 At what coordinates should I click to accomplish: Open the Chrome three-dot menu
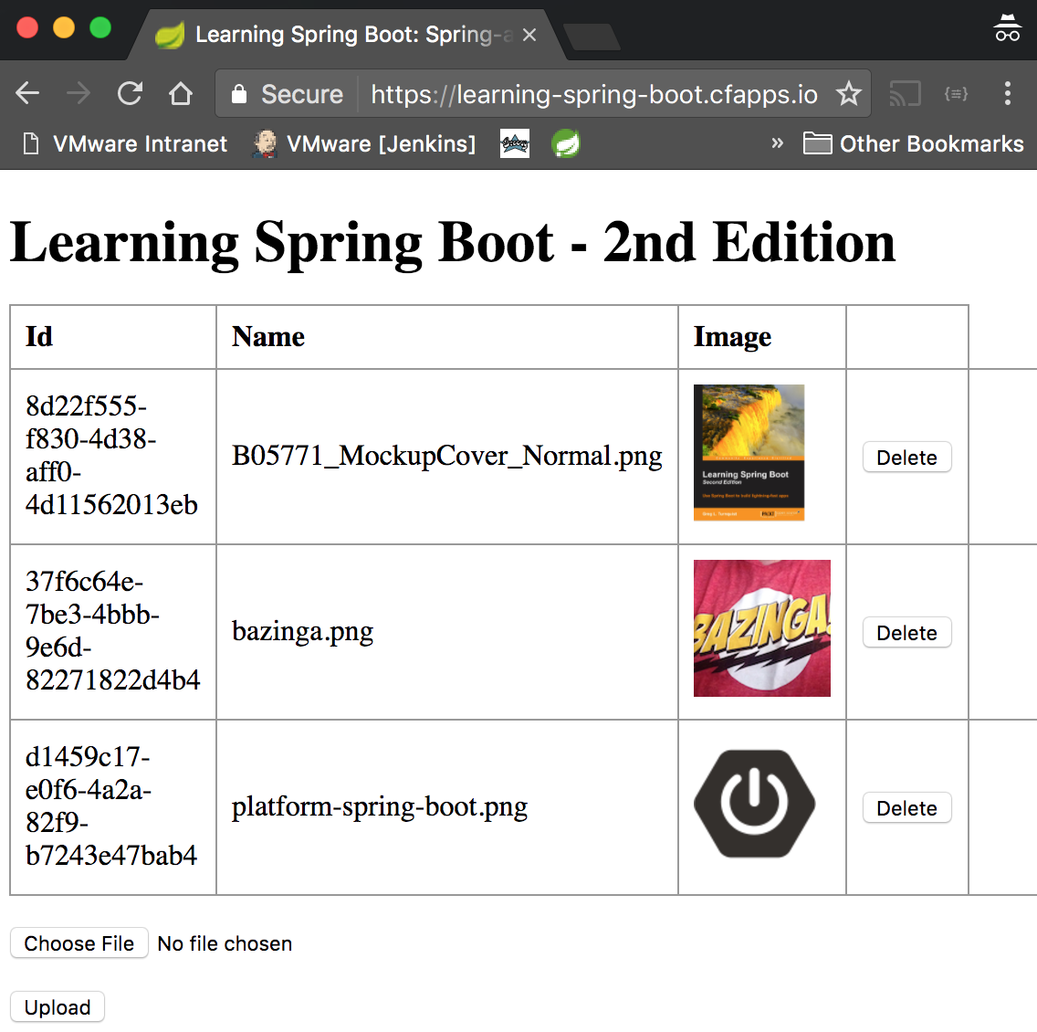1007,93
